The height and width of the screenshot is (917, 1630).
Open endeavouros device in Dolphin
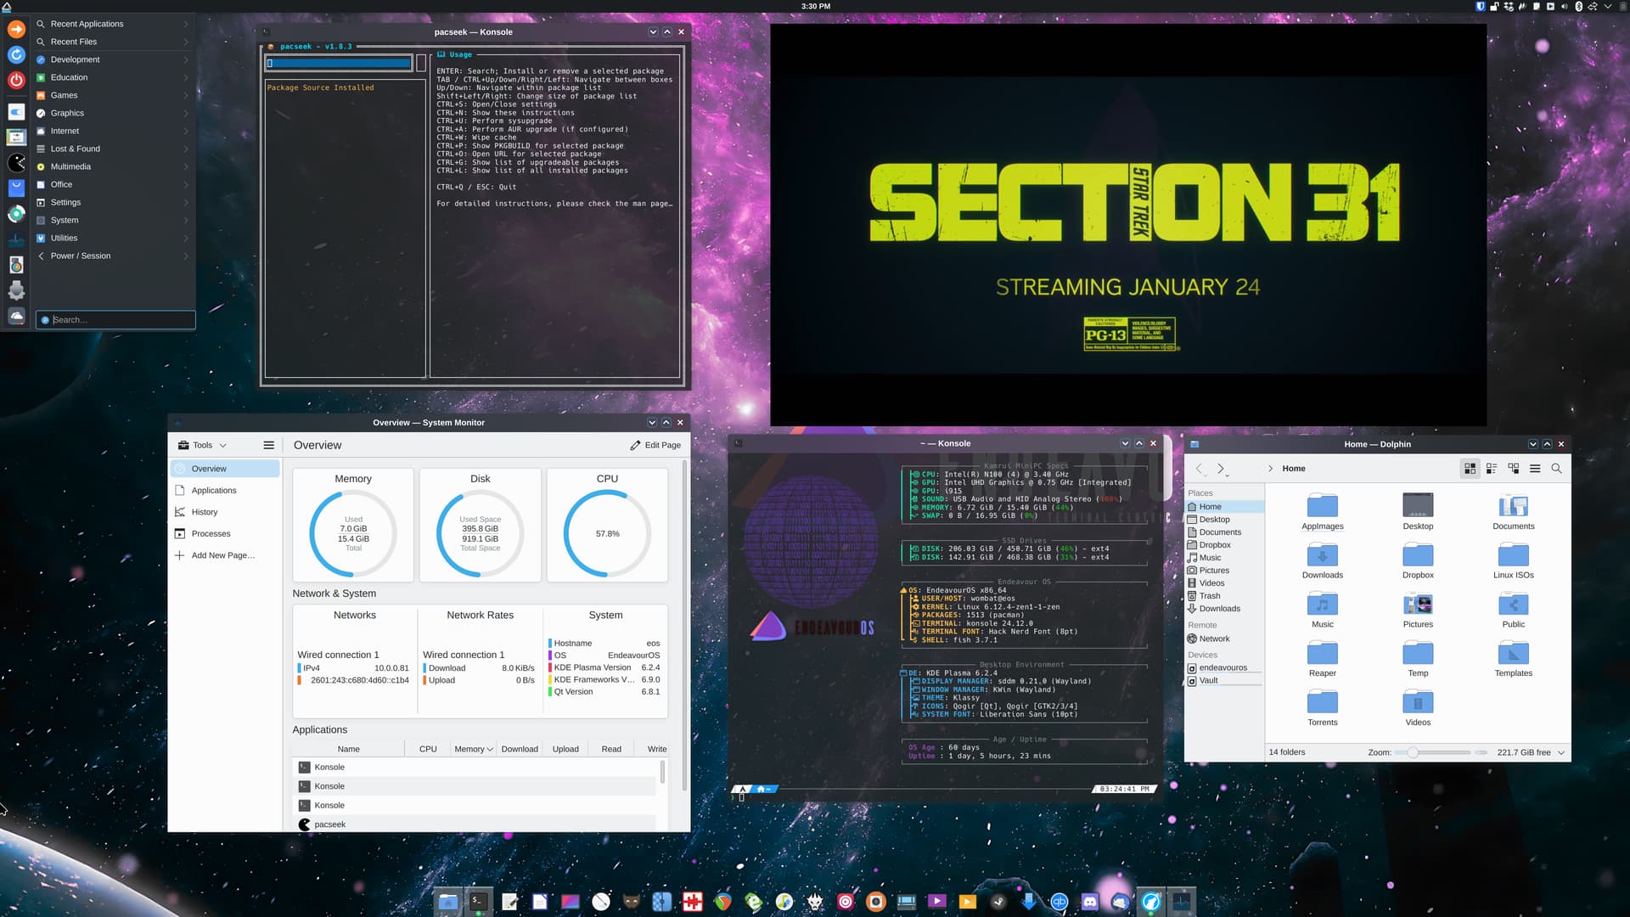1222,667
